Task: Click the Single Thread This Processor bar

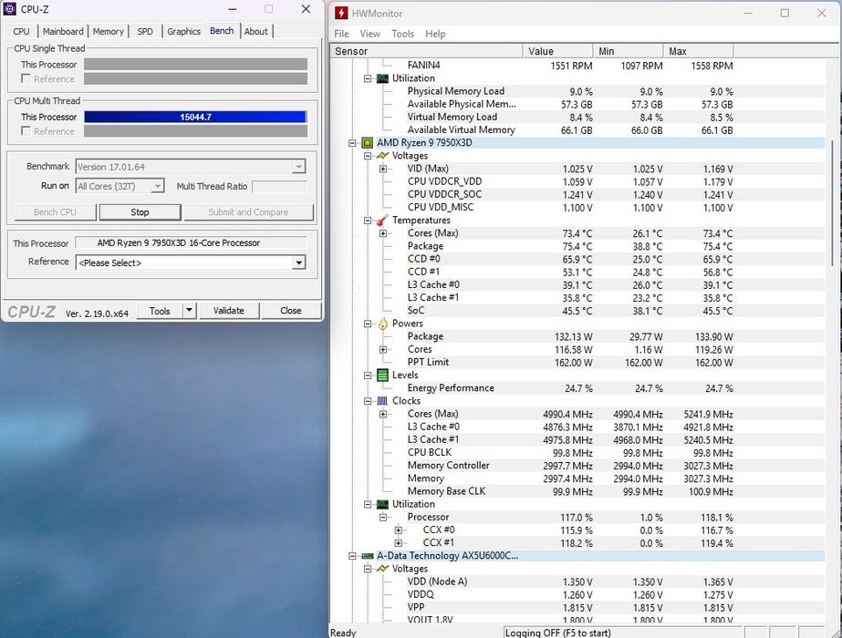Action: 195,65
